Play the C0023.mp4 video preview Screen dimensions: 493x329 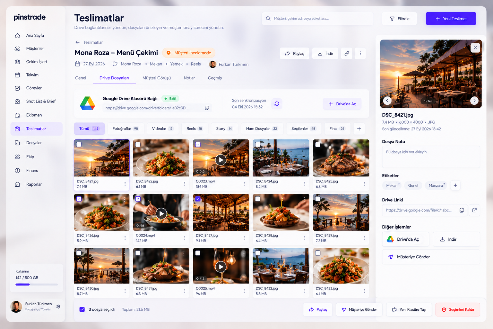[221, 160]
